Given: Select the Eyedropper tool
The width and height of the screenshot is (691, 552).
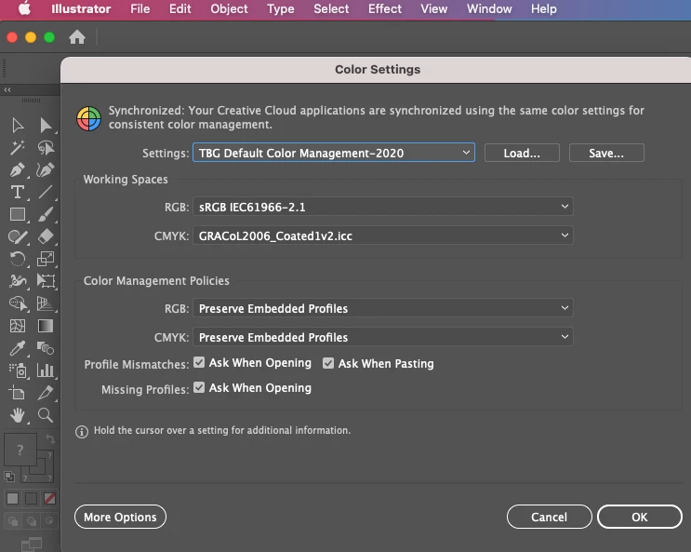Looking at the screenshot, I should click(18, 348).
